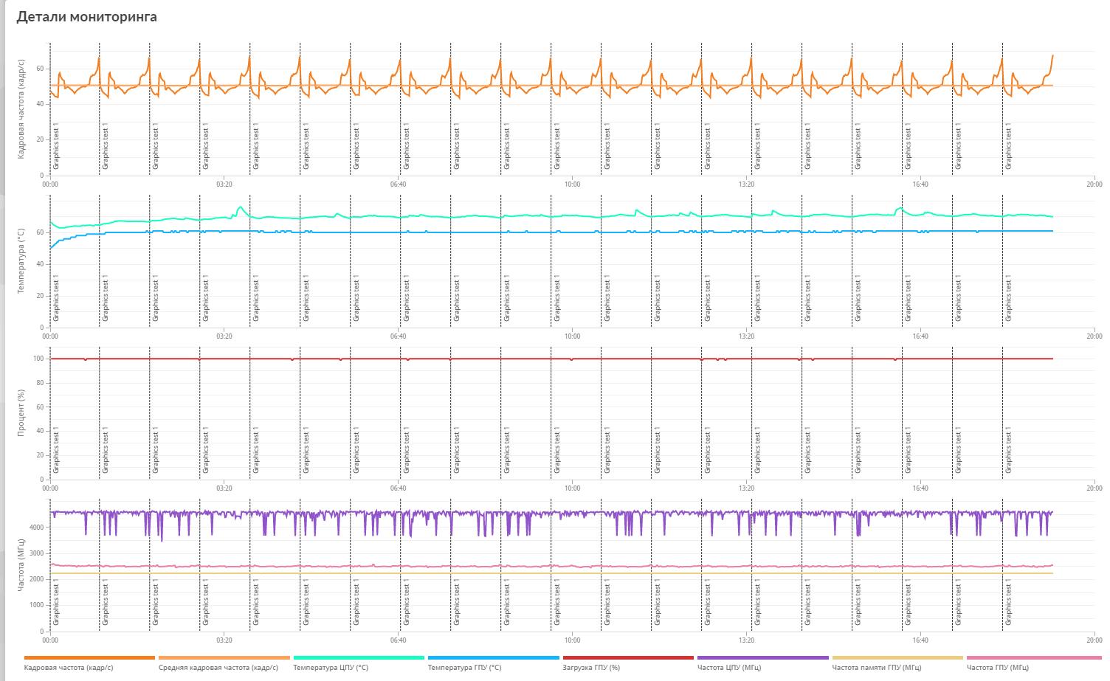This screenshot has height=681, width=1110.
Task: Click the '3000' tick on frequency axis
Action: tap(37, 553)
